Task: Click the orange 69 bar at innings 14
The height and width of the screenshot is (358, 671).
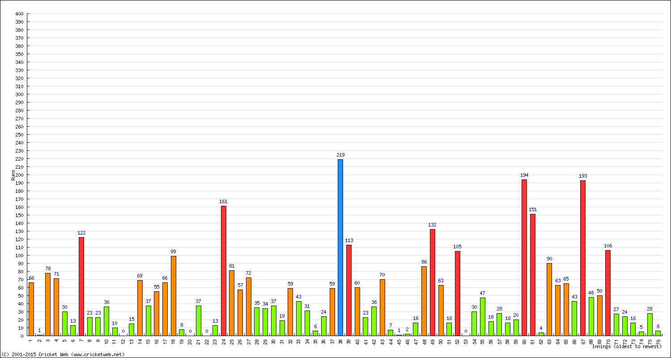Action: [x=140, y=308]
